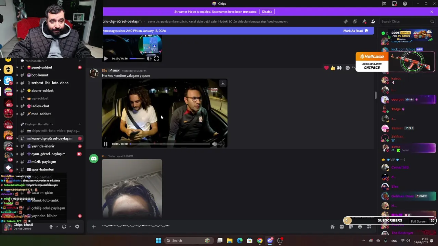Toggle volume on the top video
438x246 pixels.
coord(149,58)
